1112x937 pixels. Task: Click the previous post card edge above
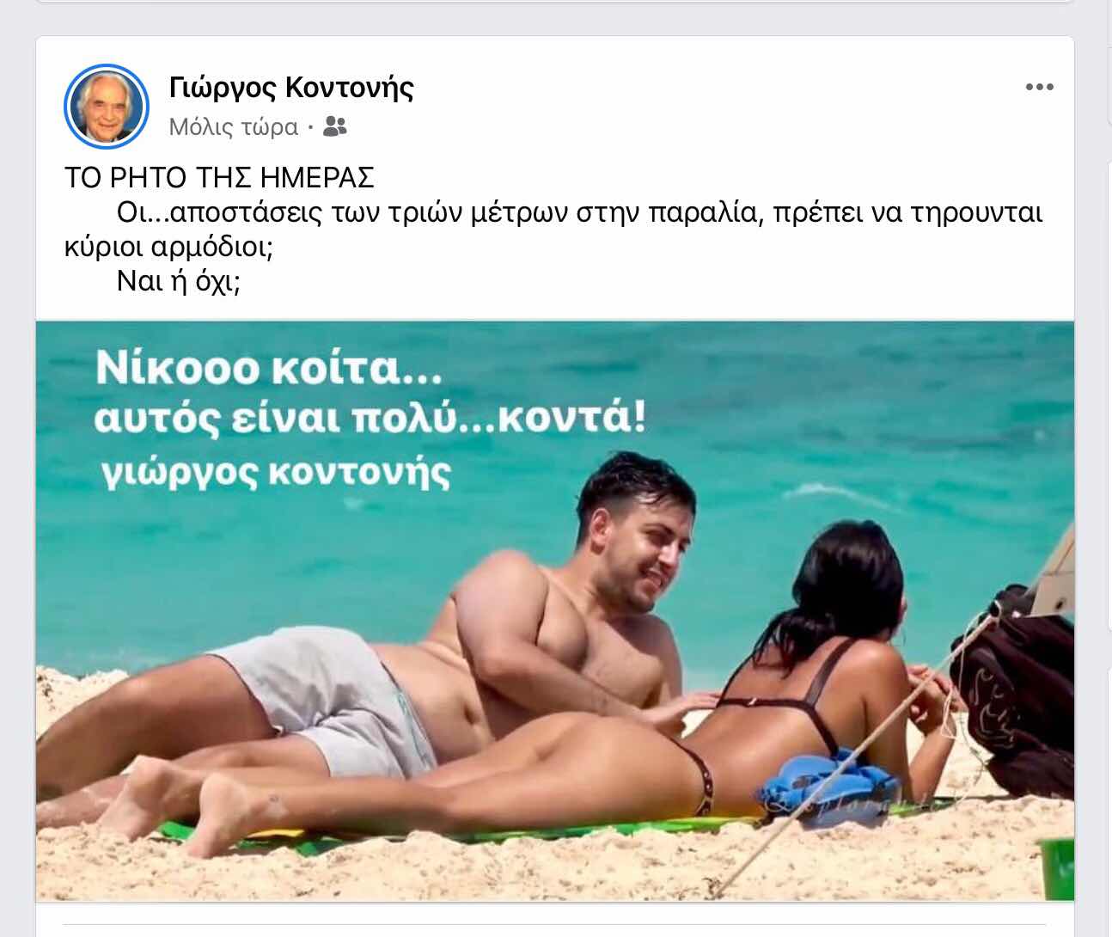(x=555, y=2)
